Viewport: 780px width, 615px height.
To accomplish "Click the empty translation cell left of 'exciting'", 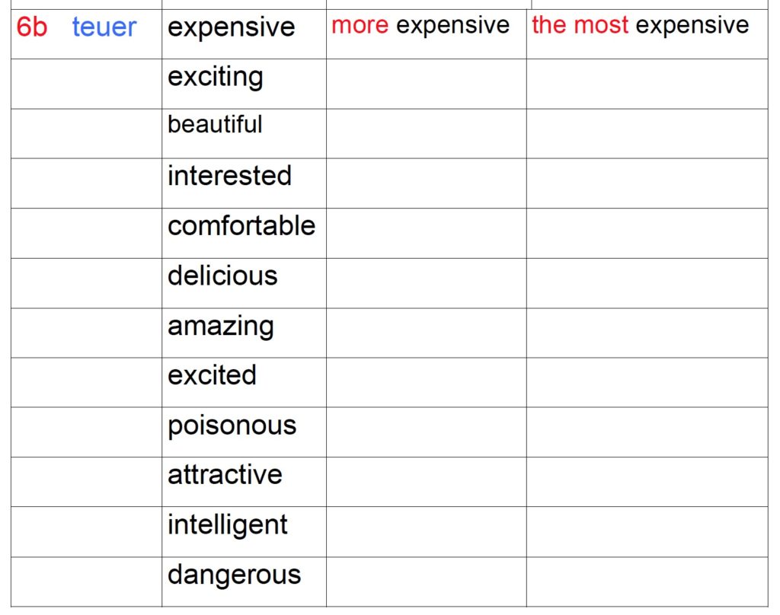I will 86,84.
